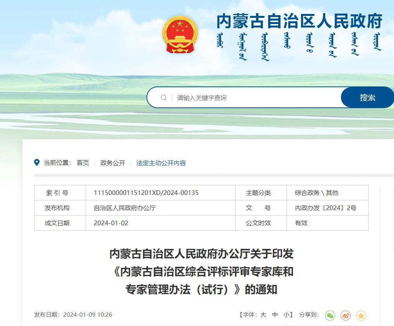Share the article to Sina Weibo

tap(345, 316)
